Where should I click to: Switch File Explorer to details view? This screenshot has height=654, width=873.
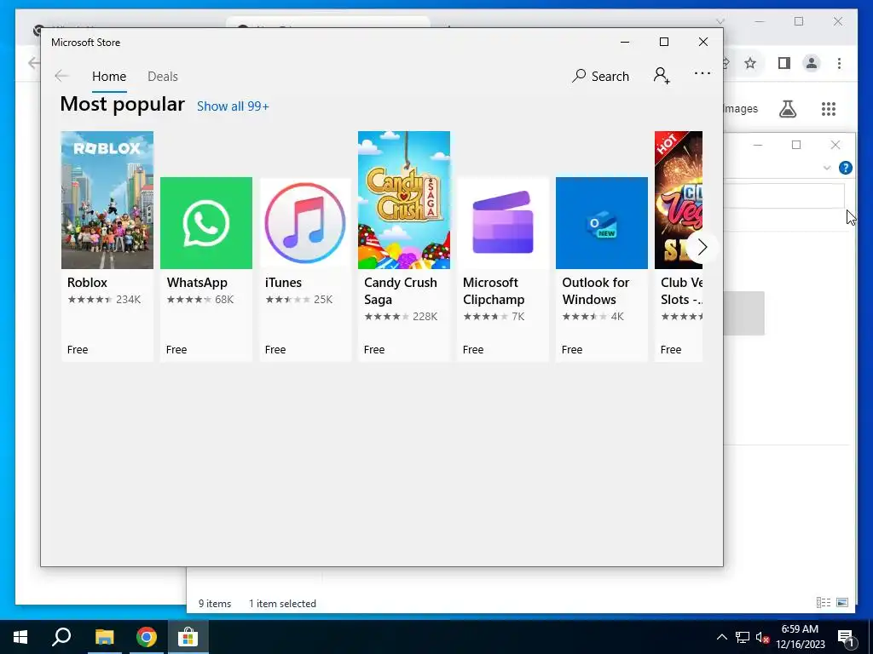pyautogui.click(x=823, y=602)
